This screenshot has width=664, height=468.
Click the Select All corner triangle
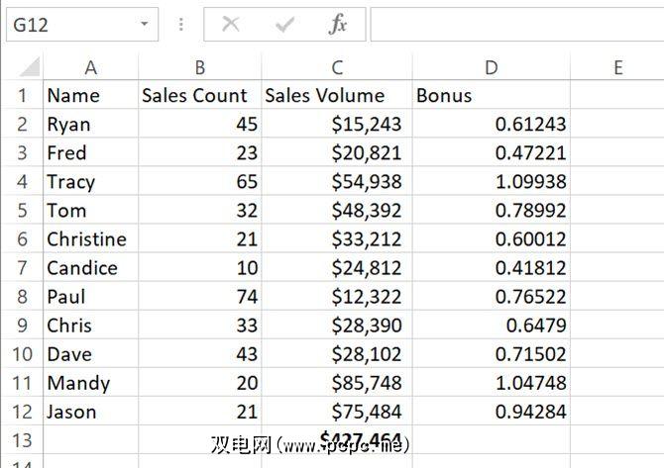pos(30,67)
